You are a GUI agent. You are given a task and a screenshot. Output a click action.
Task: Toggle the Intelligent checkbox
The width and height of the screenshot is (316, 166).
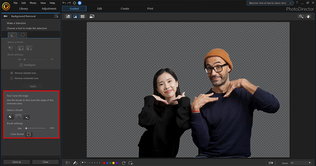coord(21,65)
